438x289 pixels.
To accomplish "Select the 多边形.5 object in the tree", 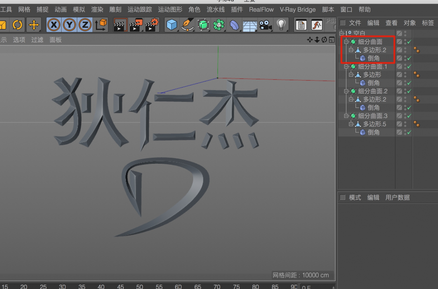I will coord(374,124).
